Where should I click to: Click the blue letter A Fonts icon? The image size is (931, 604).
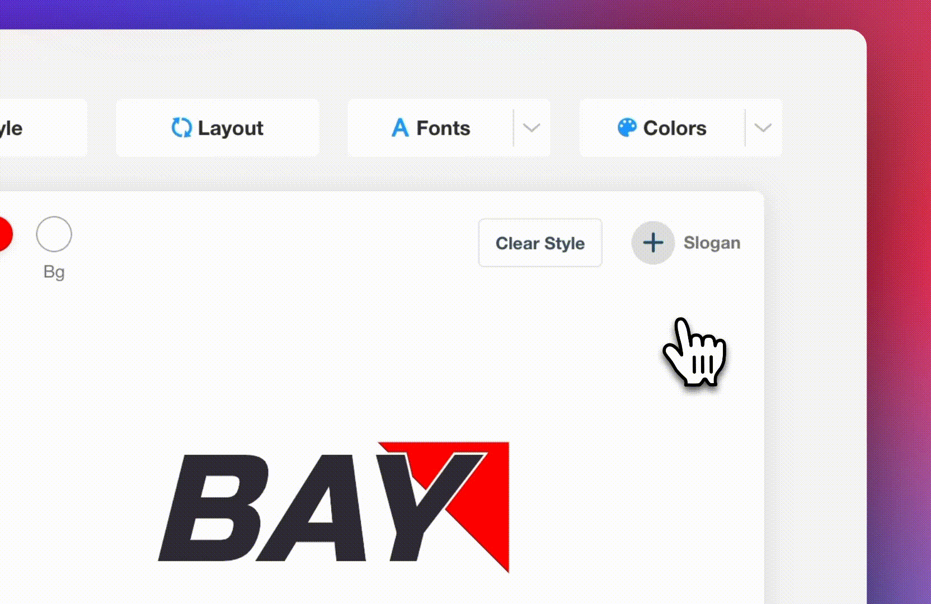(399, 128)
